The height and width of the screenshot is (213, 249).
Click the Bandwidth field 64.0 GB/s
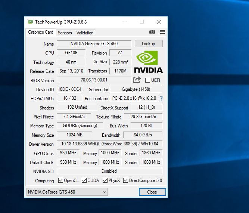tap(143, 135)
